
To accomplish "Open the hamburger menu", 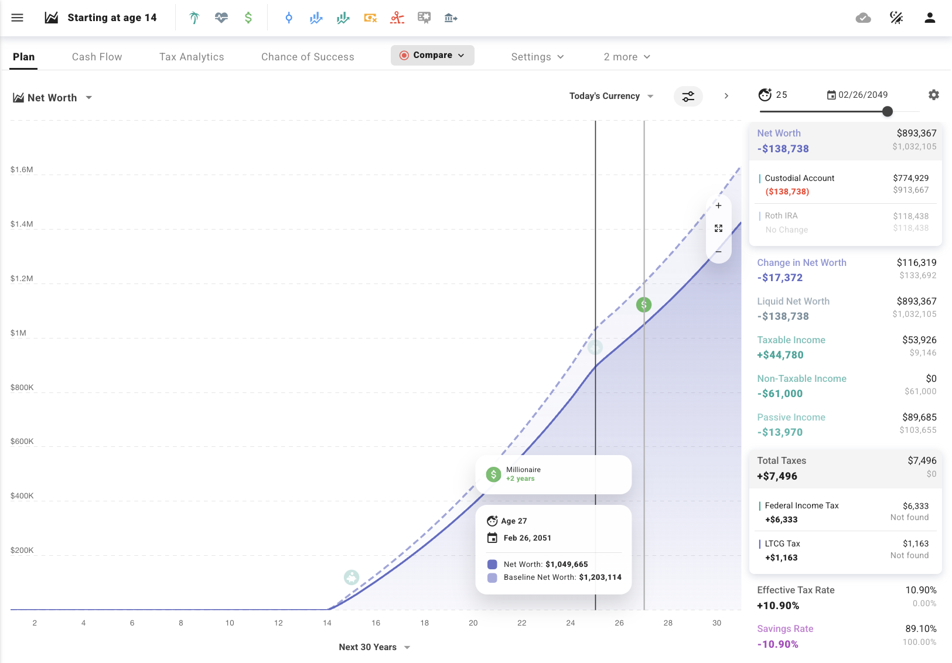I will (x=17, y=18).
